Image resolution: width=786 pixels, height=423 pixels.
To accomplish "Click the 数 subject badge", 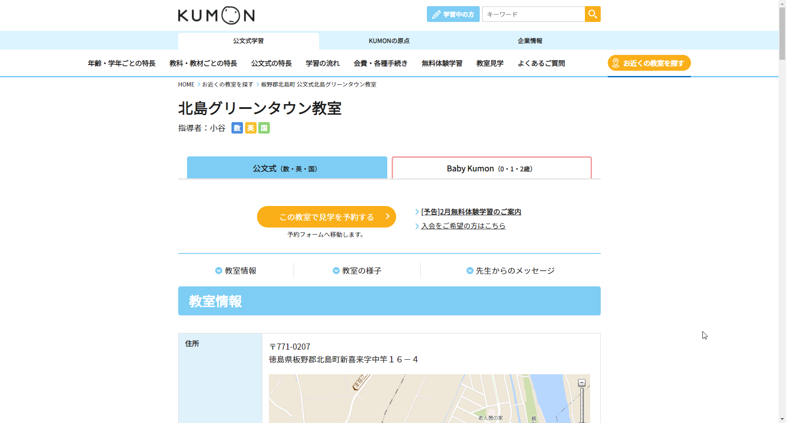I will pyautogui.click(x=237, y=128).
